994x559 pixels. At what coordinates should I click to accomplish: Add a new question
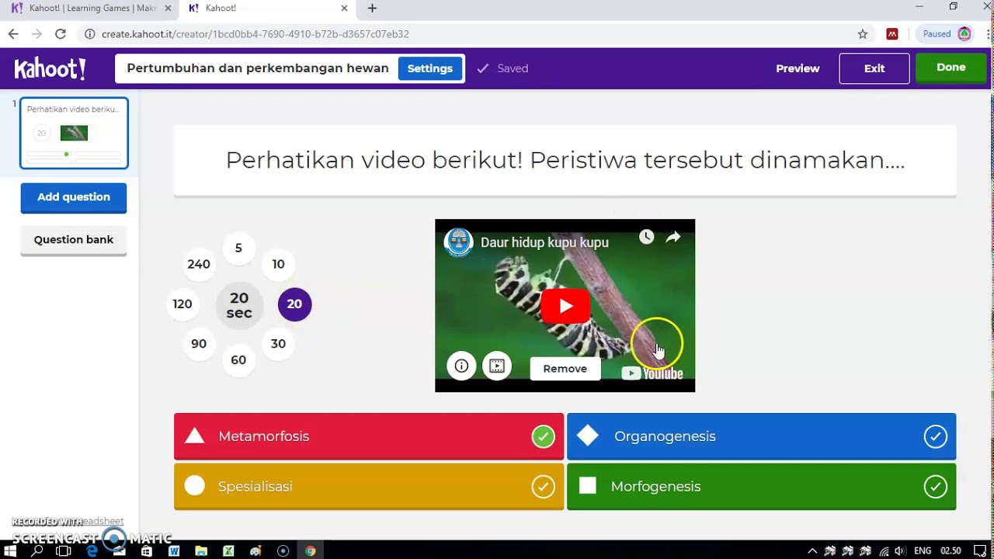(74, 197)
